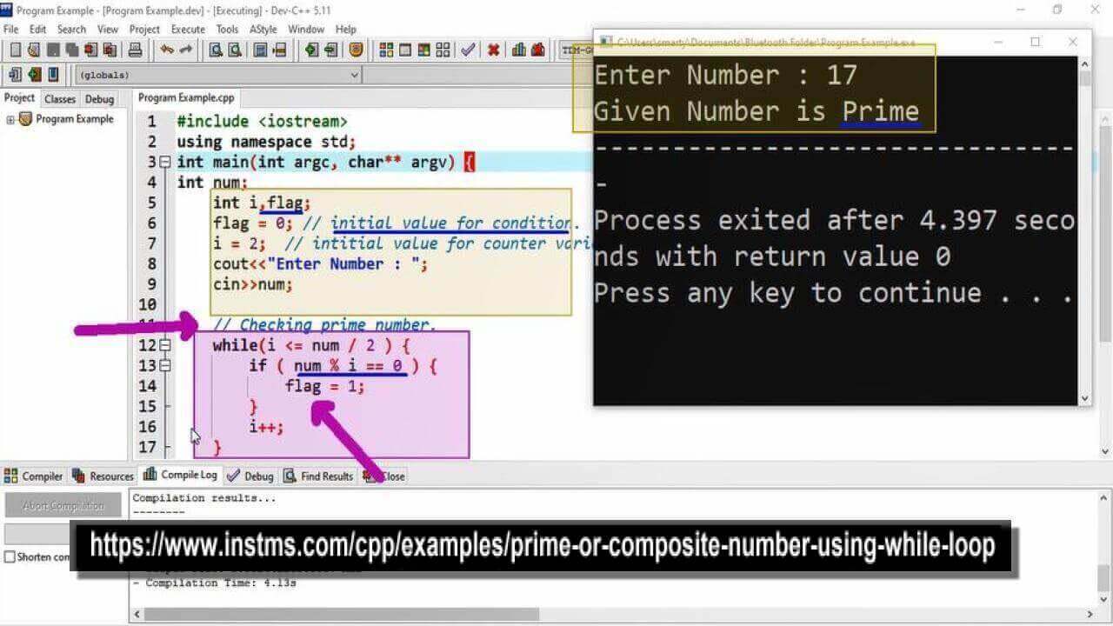Open the Search menu

tap(71, 29)
